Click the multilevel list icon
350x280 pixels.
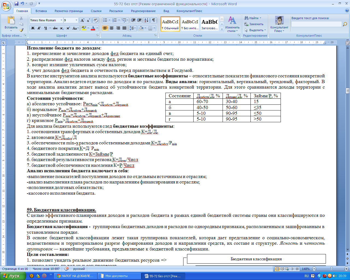click(124, 20)
